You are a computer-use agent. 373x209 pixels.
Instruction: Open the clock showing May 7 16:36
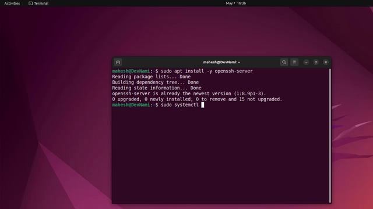(x=235, y=3)
